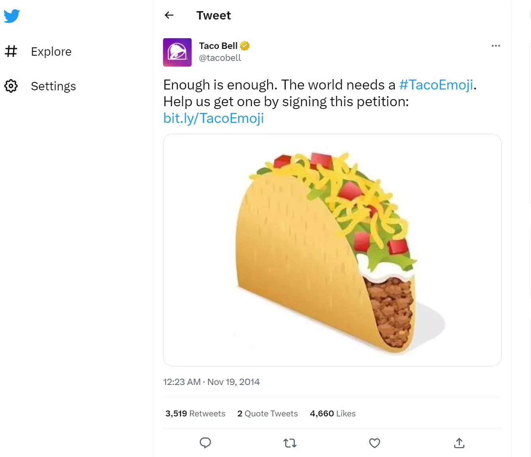Image resolution: width=531 pixels, height=457 pixels.
Task: Click the Twitter bird logo
Action: [12, 16]
